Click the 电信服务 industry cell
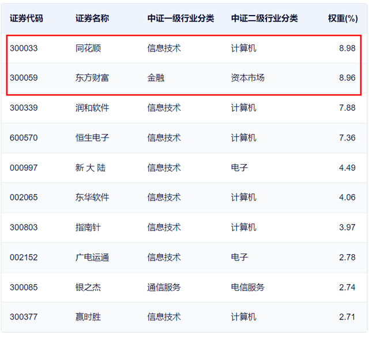This screenshot has height=339, width=369. coord(247,288)
